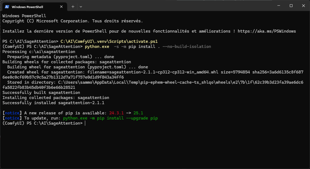Click the Successfully installed sageattention-2.1.1 line
The image size is (310, 169).
click(x=53, y=103)
